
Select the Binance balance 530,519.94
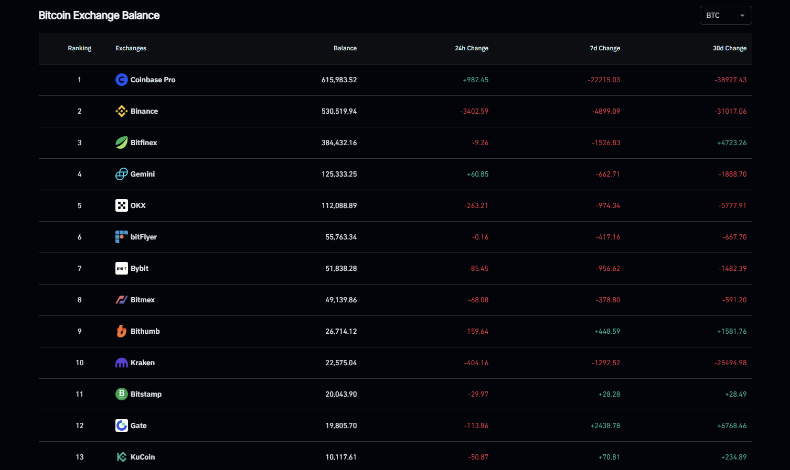(x=339, y=111)
